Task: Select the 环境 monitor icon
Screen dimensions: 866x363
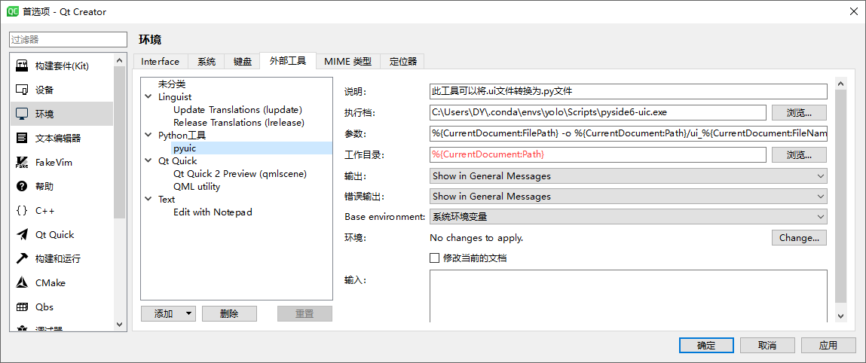Action: pyautogui.click(x=22, y=114)
